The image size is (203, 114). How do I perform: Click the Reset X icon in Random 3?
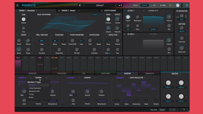point(146,100)
